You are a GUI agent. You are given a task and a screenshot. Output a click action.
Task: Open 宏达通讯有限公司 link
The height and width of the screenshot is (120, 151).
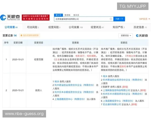point(112,104)
